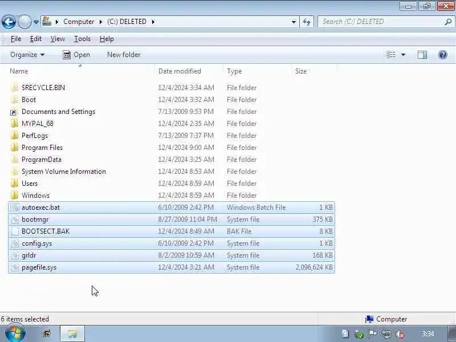Refresh the folder with the refresh icon
The width and height of the screenshot is (456, 342).
pyautogui.click(x=307, y=22)
